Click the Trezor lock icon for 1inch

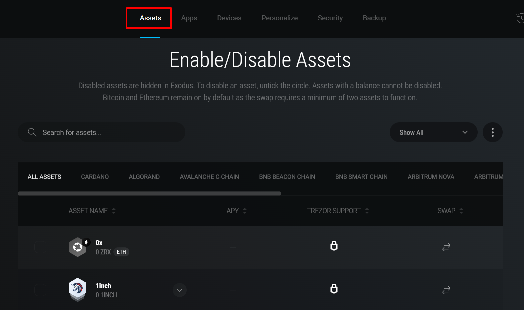coord(334,289)
